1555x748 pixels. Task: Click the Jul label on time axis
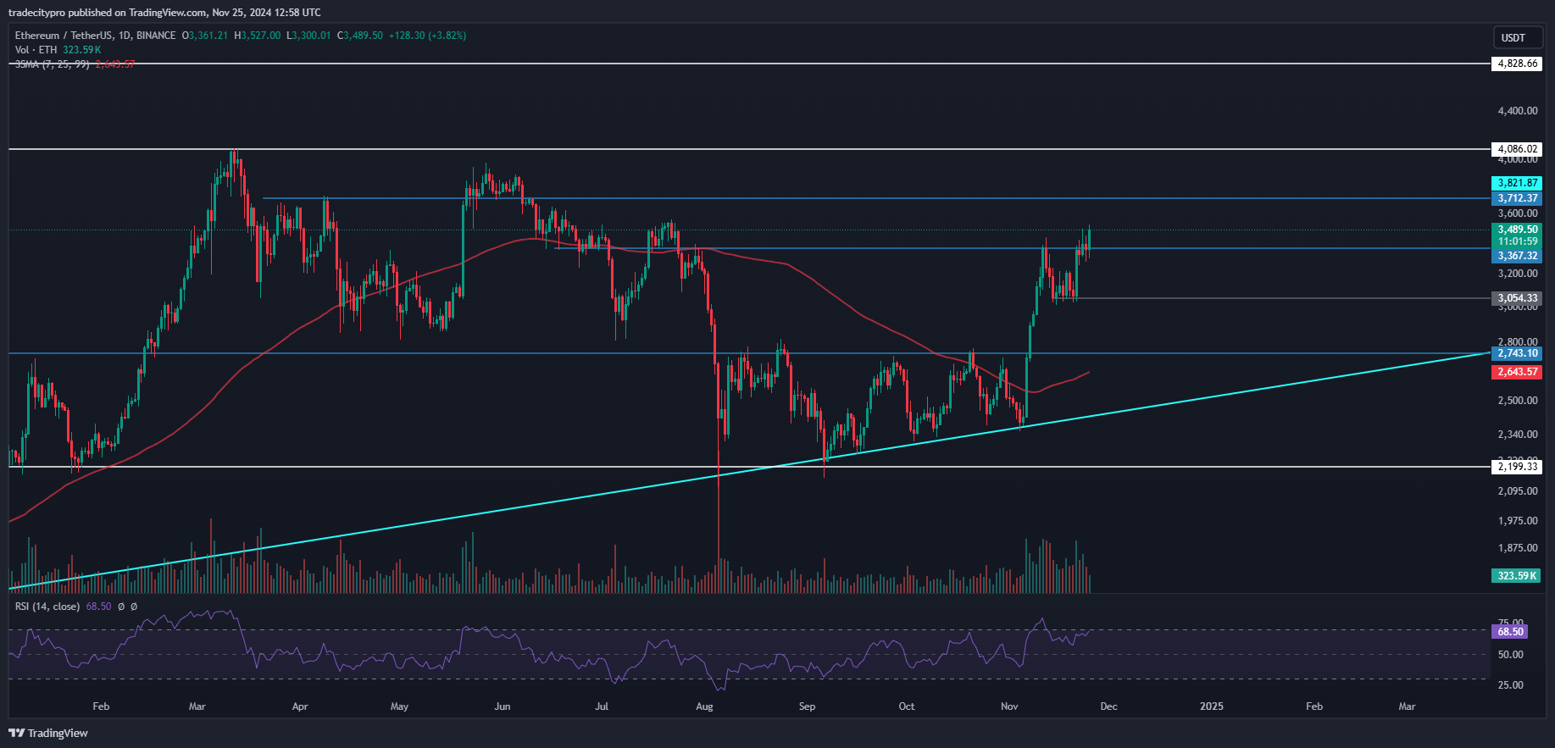pyautogui.click(x=603, y=706)
